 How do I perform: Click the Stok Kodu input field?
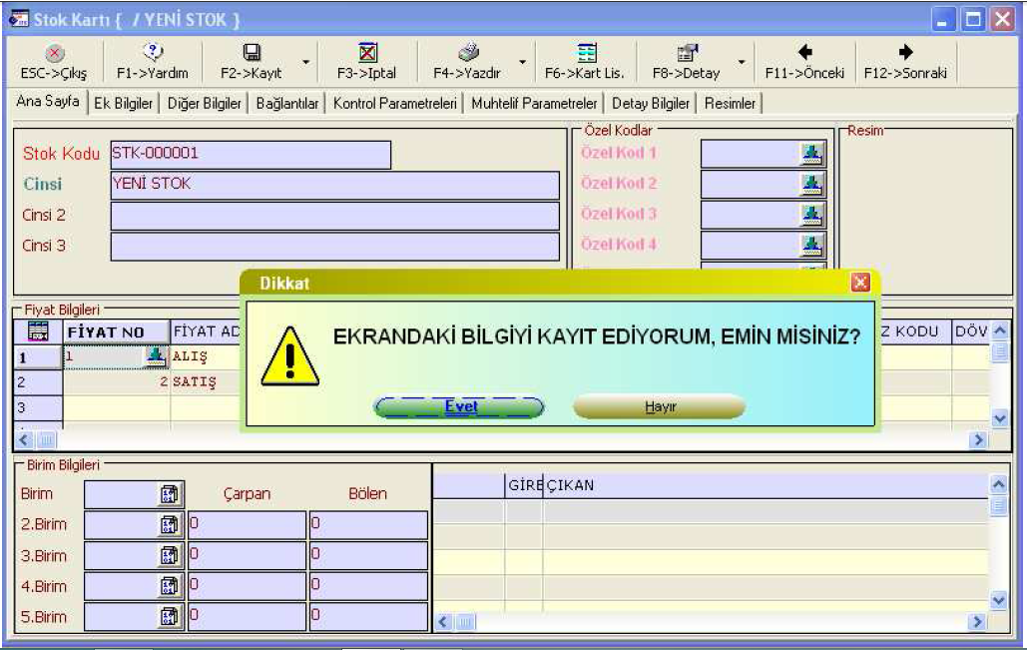click(250, 155)
